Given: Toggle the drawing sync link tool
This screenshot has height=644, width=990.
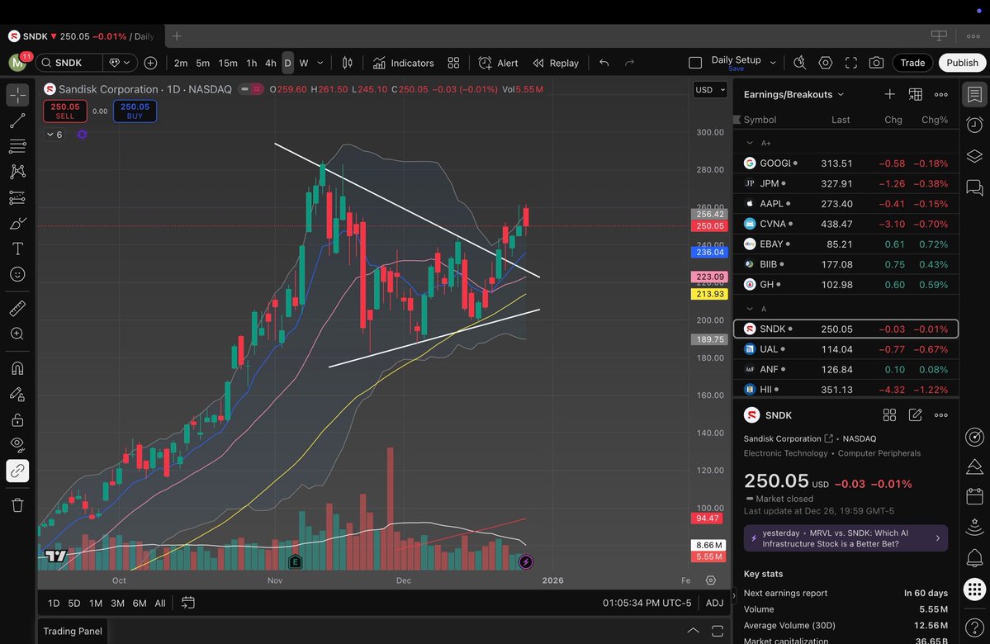Looking at the screenshot, I should [x=17, y=471].
